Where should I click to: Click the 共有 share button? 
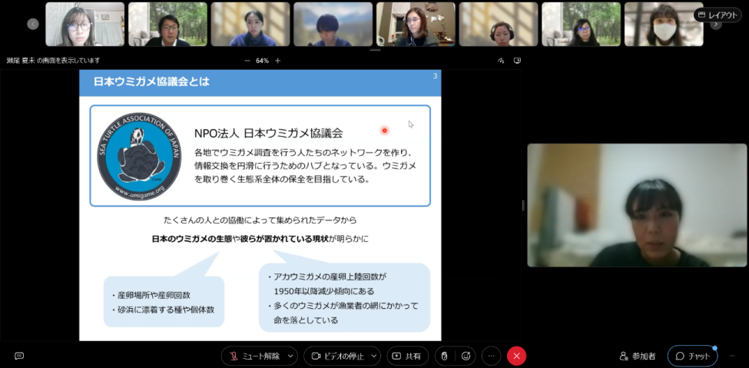[407, 356]
